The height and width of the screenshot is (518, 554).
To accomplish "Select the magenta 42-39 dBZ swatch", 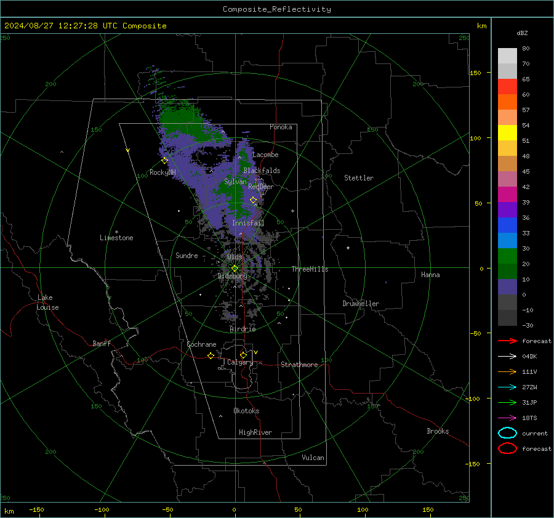I will [507, 195].
